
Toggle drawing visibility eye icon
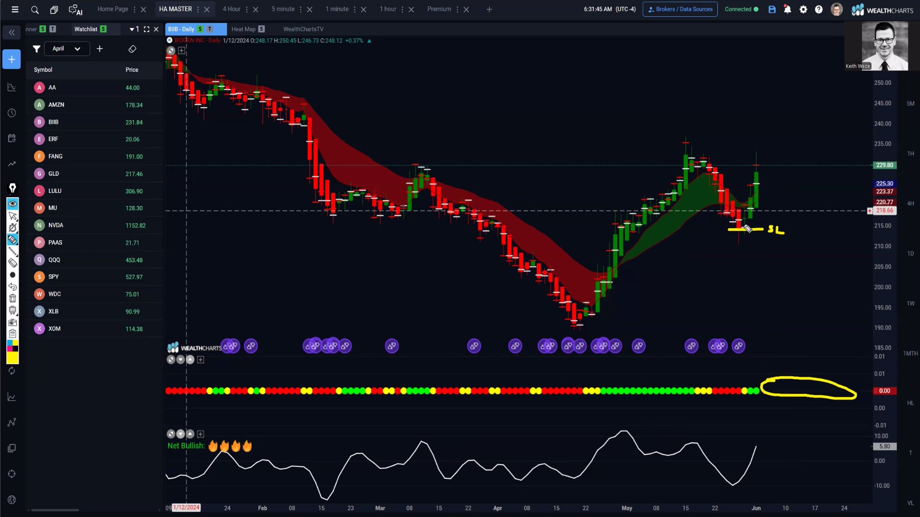[x=12, y=204]
